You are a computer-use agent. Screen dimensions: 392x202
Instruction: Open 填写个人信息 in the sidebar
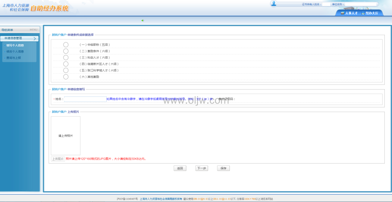click(x=15, y=45)
